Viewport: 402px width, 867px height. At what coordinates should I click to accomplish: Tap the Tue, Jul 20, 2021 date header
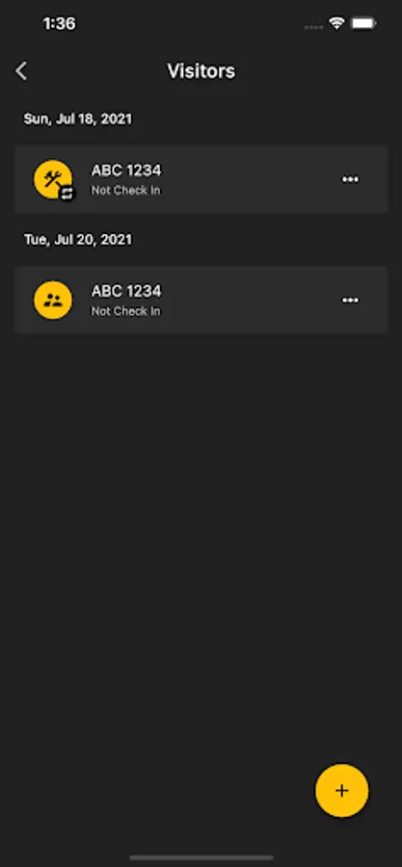coord(78,240)
